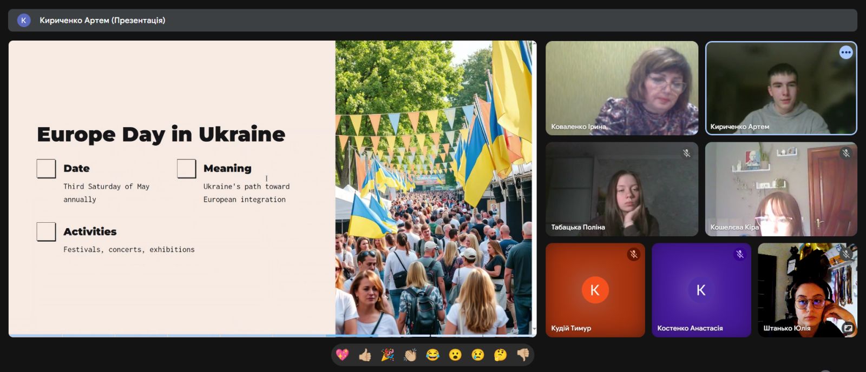Tick the Activities checkbox on the slide

(46, 232)
